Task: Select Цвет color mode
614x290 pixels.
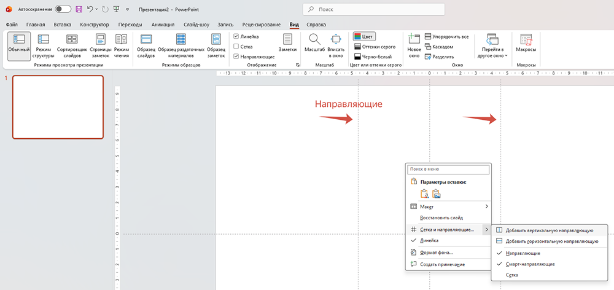Action: (364, 36)
